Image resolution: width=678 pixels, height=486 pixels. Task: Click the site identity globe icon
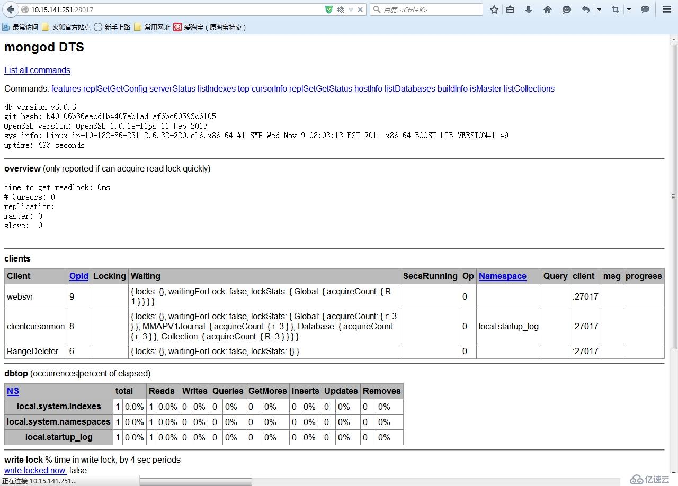[x=24, y=10]
